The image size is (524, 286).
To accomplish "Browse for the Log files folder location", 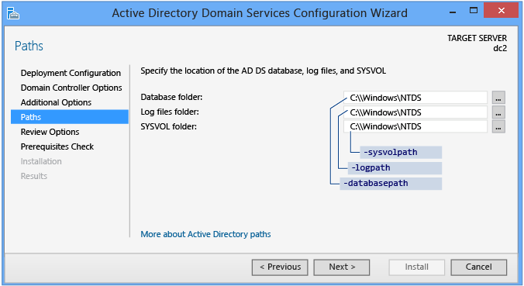I will pos(498,112).
